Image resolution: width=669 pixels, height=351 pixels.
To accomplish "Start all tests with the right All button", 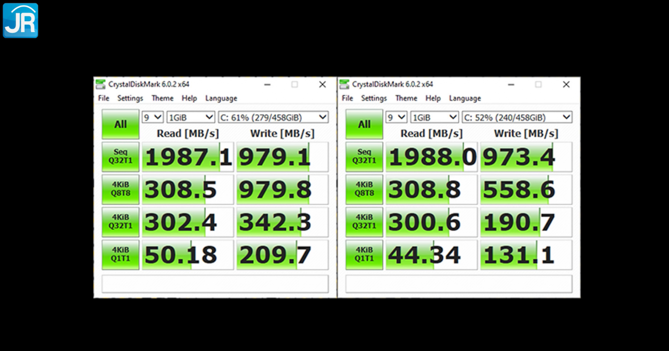I will coord(364,124).
